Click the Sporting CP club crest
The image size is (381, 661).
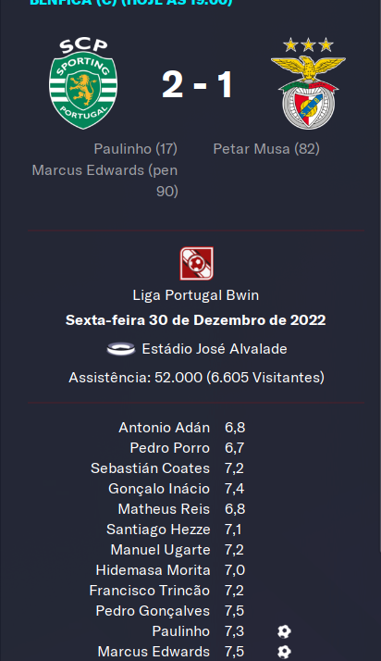pyautogui.click(x=83, y=83)
